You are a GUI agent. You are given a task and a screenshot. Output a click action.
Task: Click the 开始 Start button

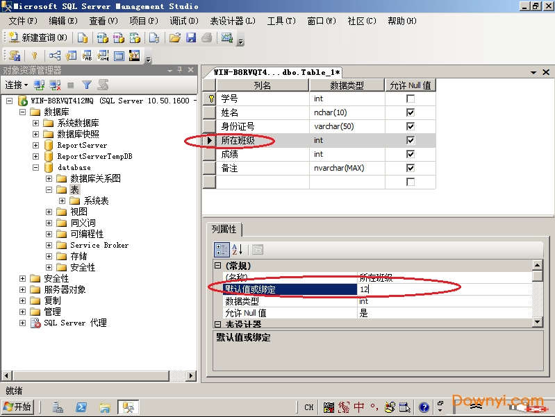tap(18, 407)
